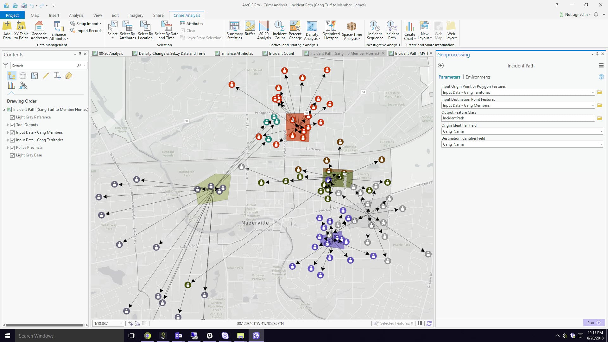Open Origin Identifier Field dropdown
Image resolution: width=608 pixels, height=342 pixels.
[601, 131]
